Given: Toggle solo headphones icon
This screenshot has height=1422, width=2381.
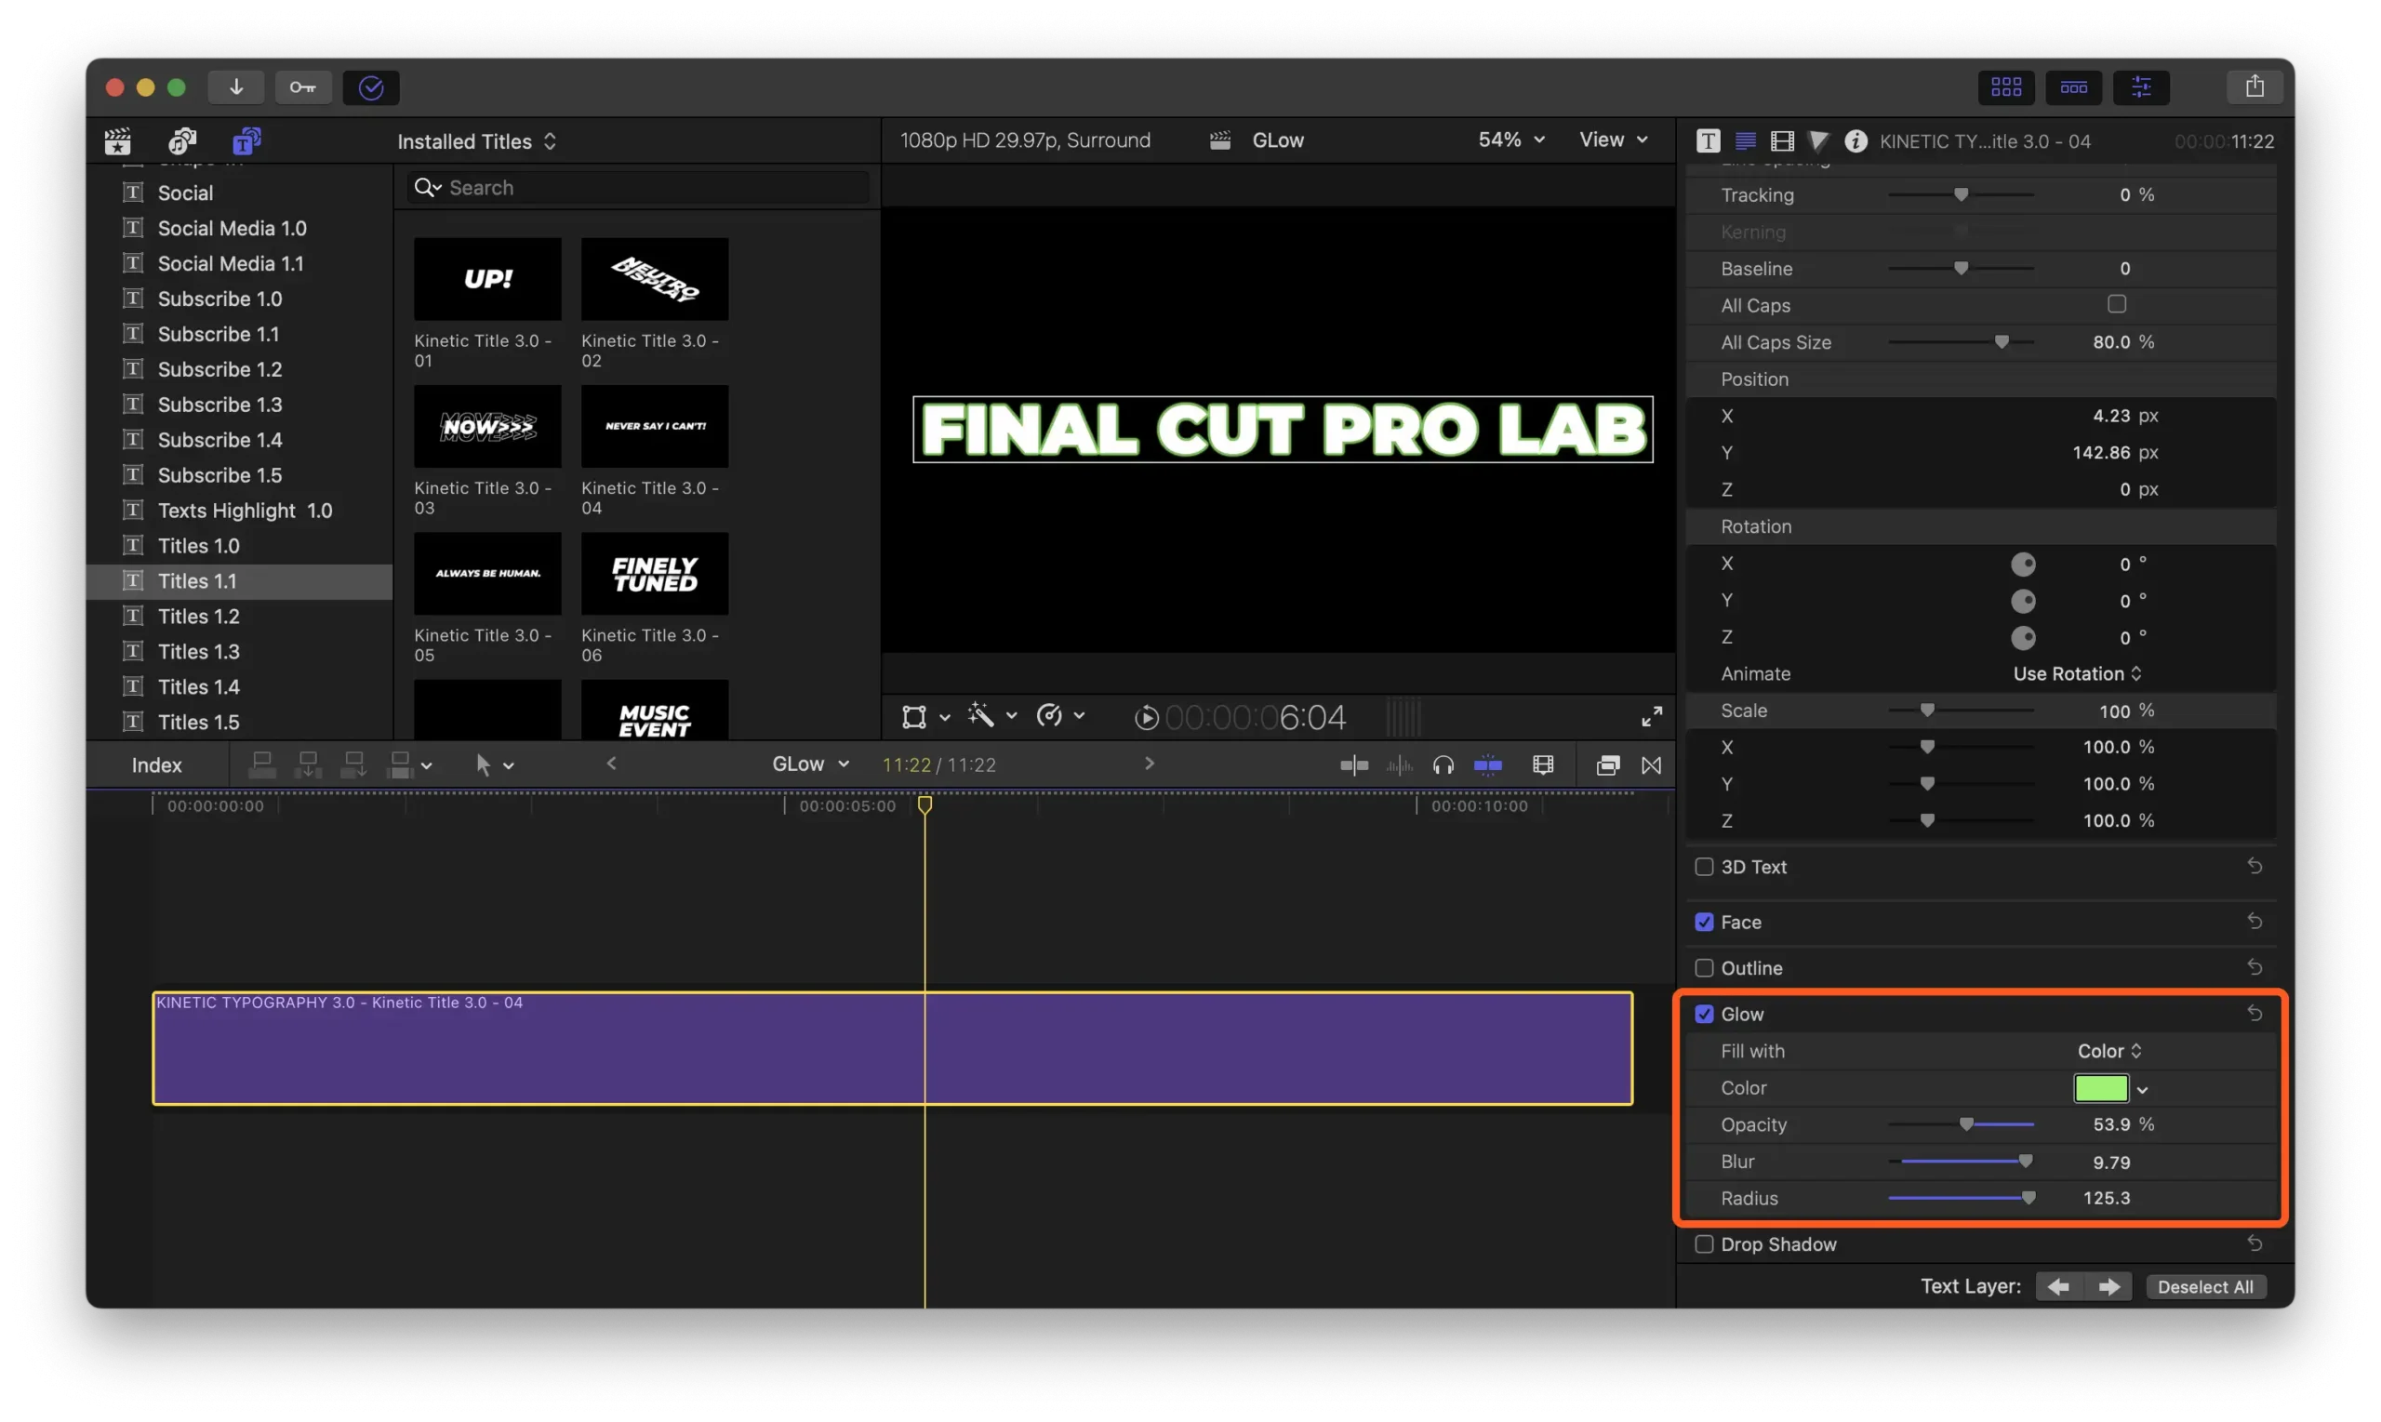Looking at the screenshot, I should [x=1442, y=764].
